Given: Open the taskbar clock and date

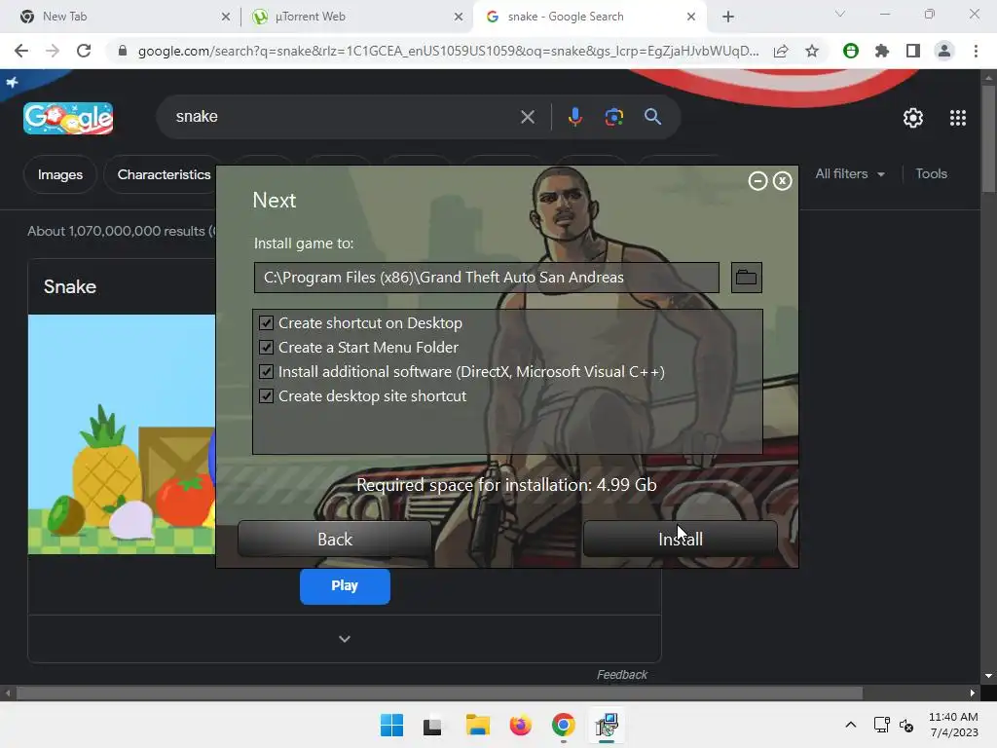Looking at the screenshot, I should click(953, 725).
